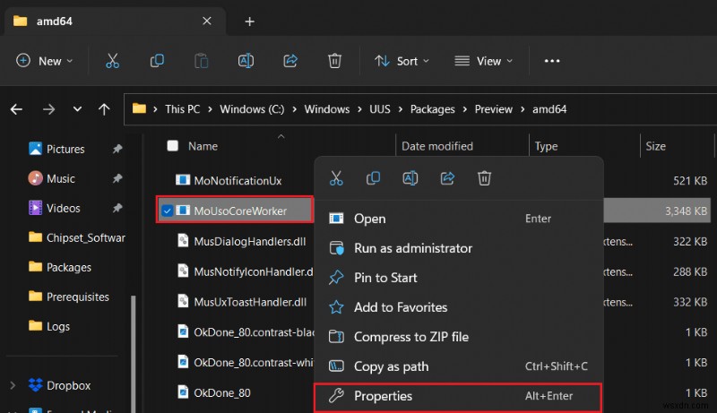
Task: Expand chevron after UUS in address bar
Action: point(401,109)
